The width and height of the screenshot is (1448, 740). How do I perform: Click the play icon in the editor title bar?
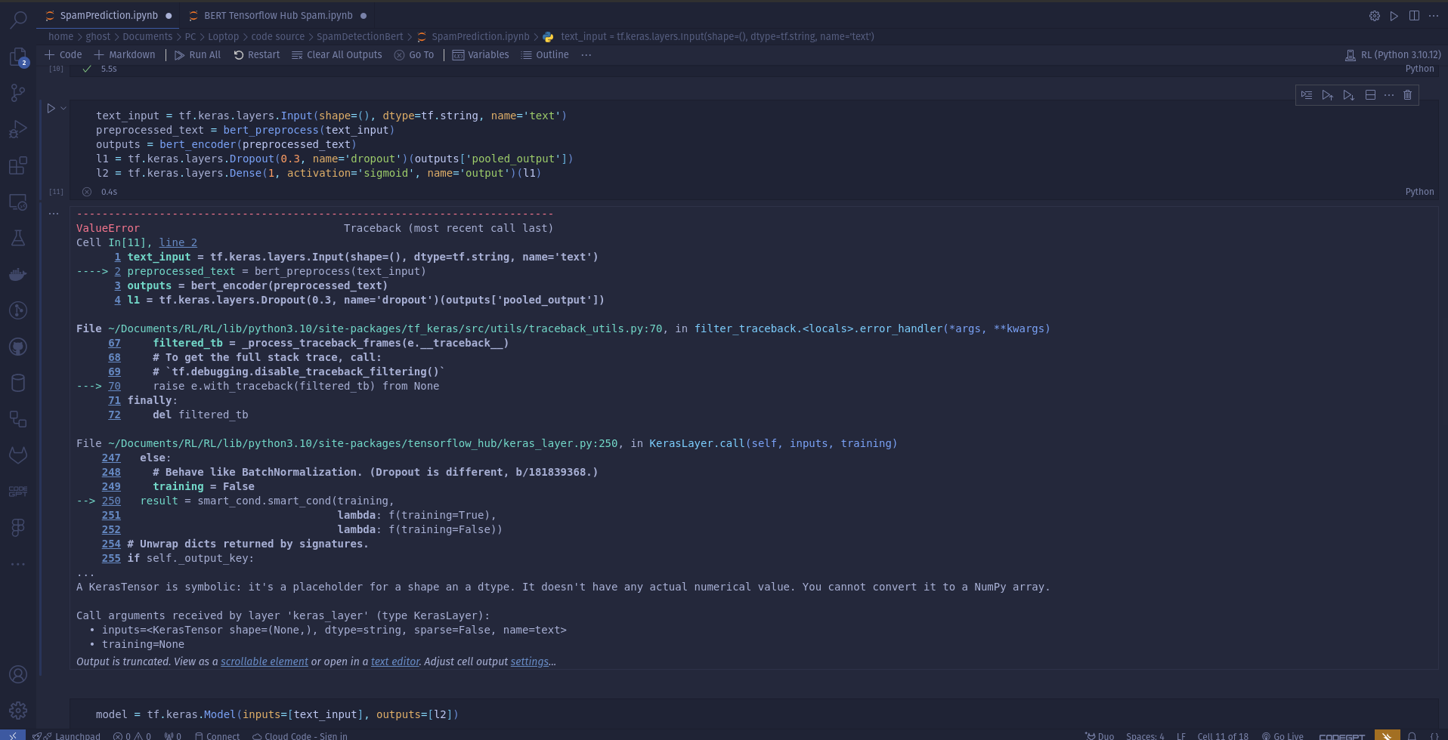click(1394, 16)
